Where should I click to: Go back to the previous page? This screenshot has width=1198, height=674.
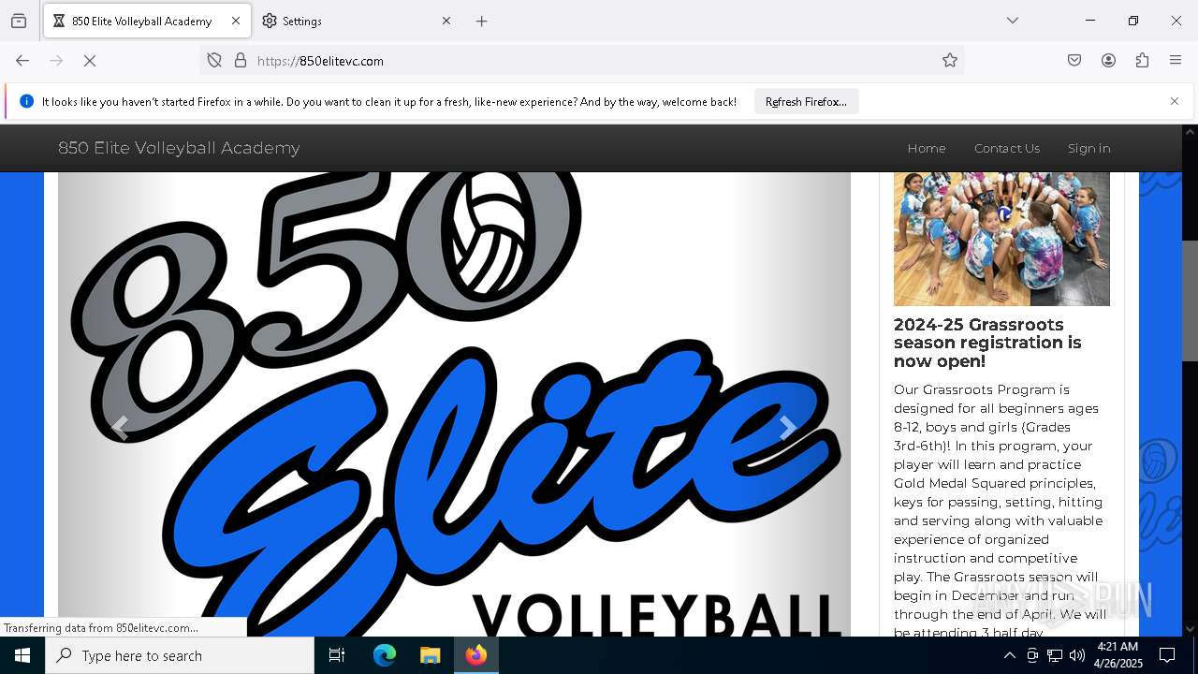pyautogui.click(x=22, y=61)
